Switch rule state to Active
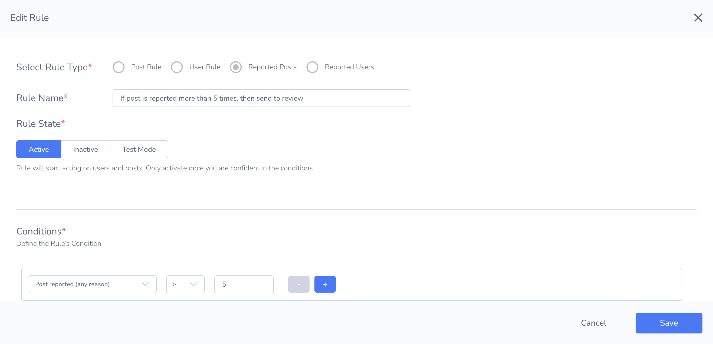The width and height of the screenshot is (713, 344). pyautogui.click(x=39, y=149)
